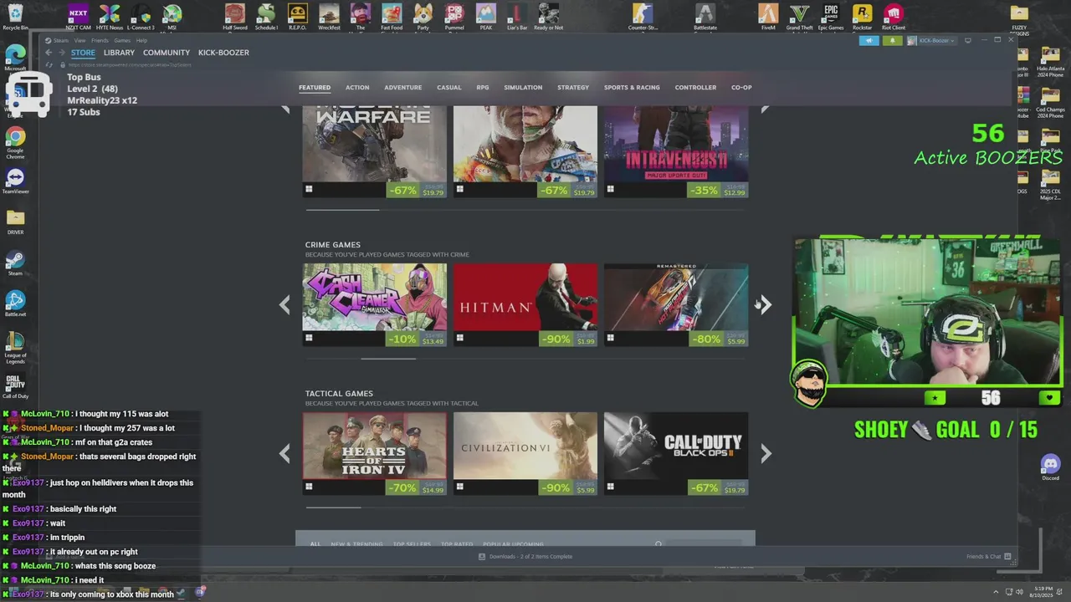The height and width of the screenshot is (602, 1071).
Task: Select the SPORTS & RACING category tab
Action: click(632, 87)
